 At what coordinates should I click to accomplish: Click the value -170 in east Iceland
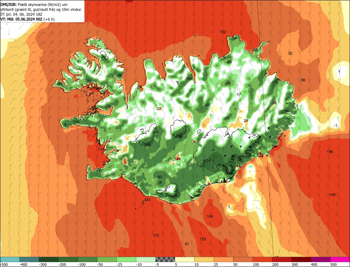274,82
